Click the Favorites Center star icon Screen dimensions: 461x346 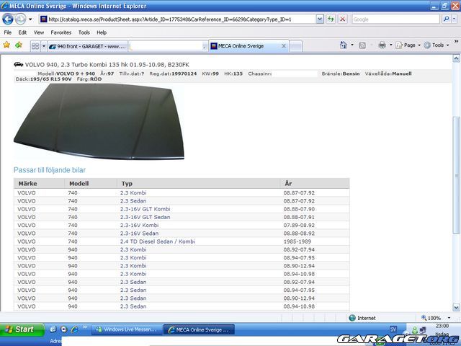(7, 45)
